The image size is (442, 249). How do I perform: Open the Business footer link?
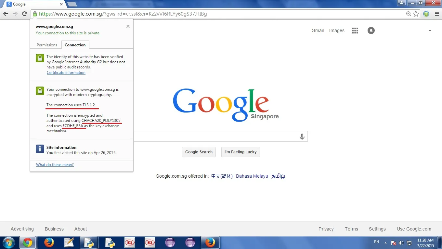[x=54, y=229]
